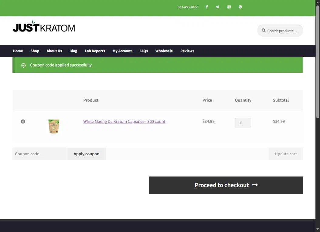Go to My Account

pyautogui.click(x=122, y=51)
